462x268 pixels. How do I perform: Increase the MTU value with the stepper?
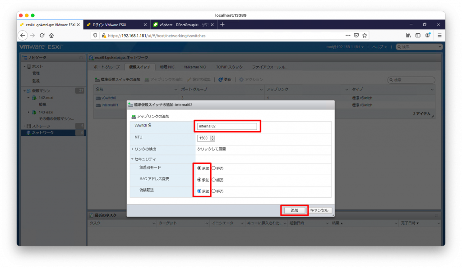tap(212, 136)
